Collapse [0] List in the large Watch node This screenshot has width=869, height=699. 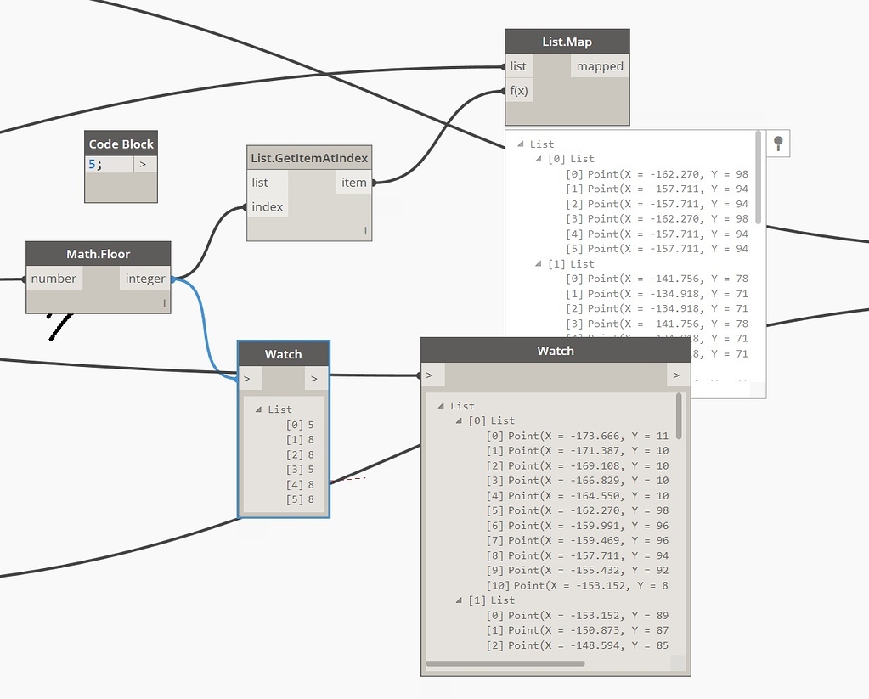point(458,420)
